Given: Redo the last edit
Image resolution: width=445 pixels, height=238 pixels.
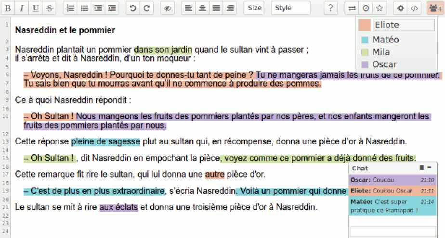Looking at the screenshot, I should pyautogui.click(x=146, y=8).
